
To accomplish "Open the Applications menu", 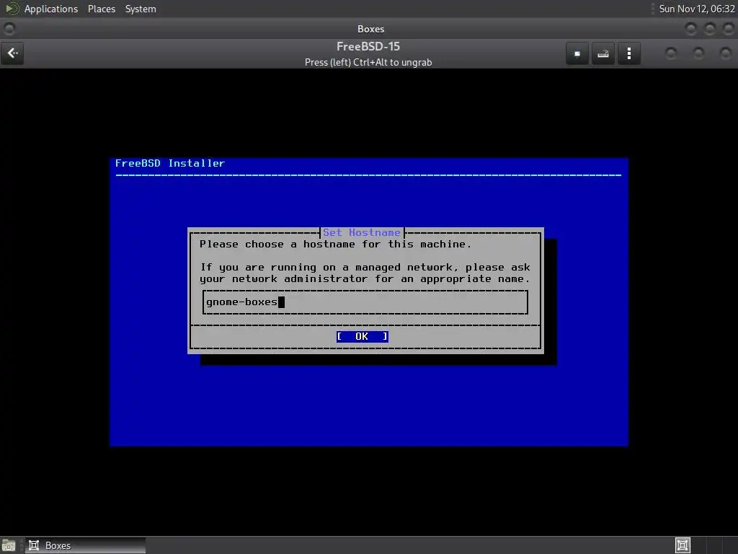I will coord(51,9).
